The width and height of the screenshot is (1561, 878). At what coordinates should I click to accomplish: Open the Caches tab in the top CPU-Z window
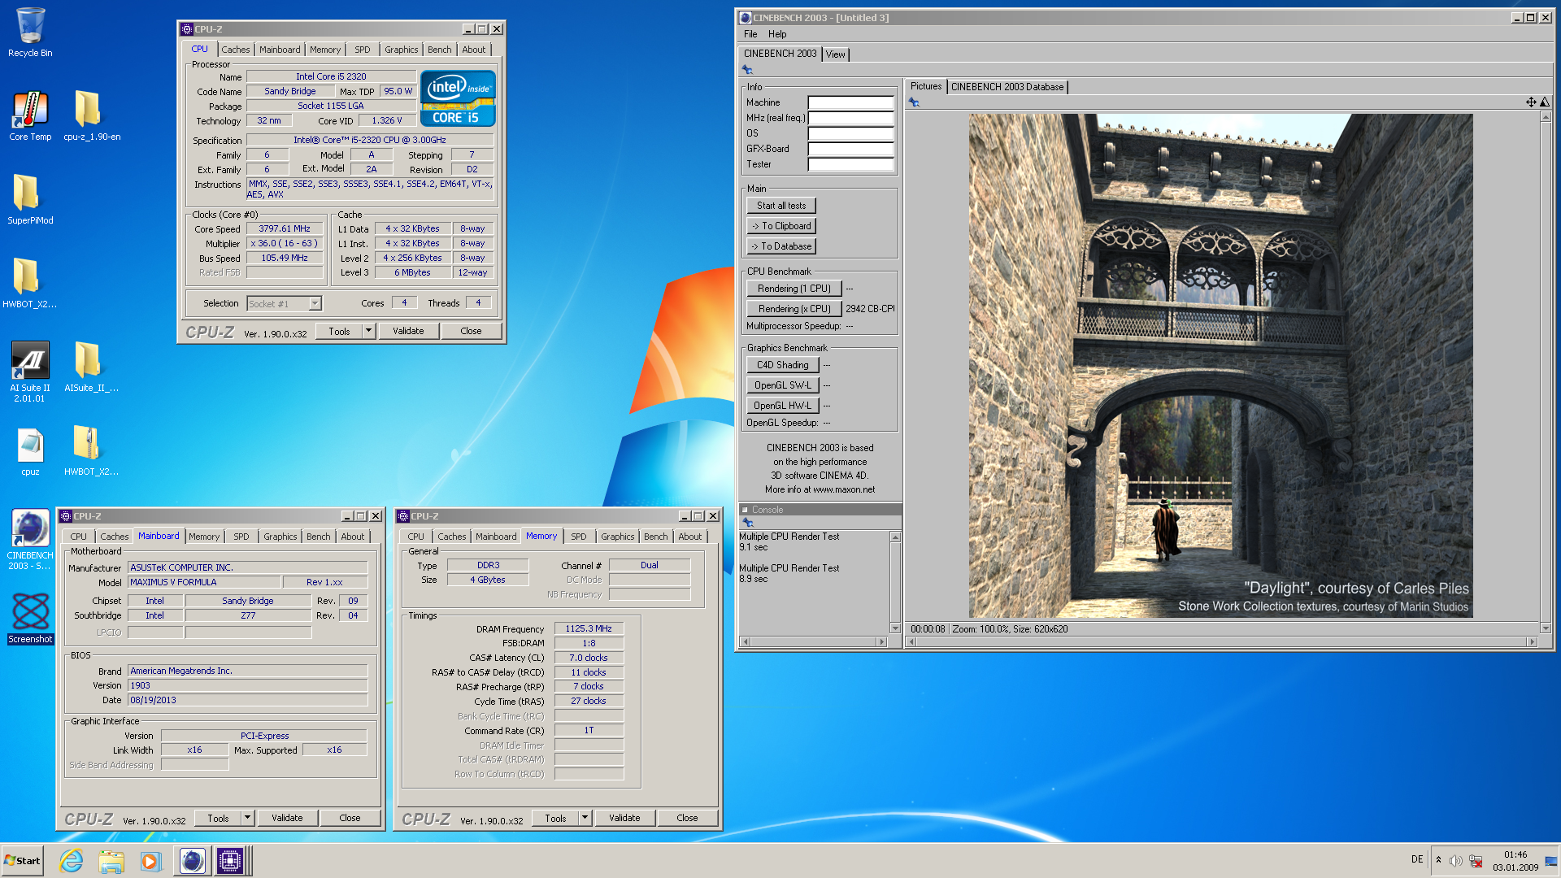pyautogui.click(x=236, y=50)
